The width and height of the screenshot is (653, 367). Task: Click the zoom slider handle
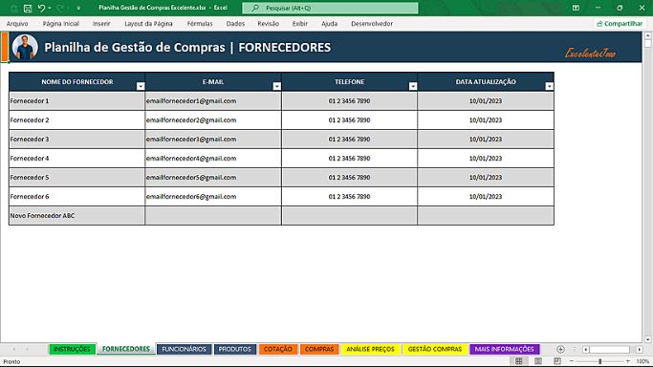[x=600, y=361]
